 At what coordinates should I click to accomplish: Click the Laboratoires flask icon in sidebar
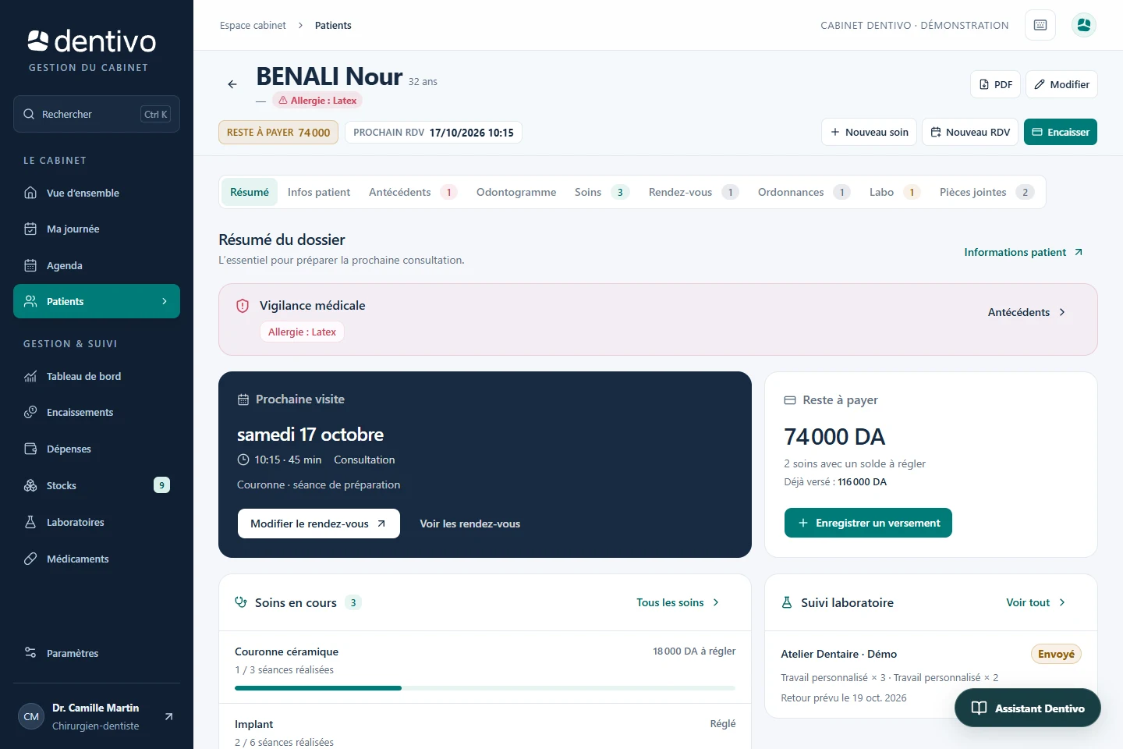coord(30,522)
